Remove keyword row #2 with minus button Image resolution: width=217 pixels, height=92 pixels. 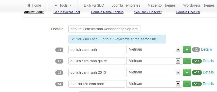pos(187,61)
